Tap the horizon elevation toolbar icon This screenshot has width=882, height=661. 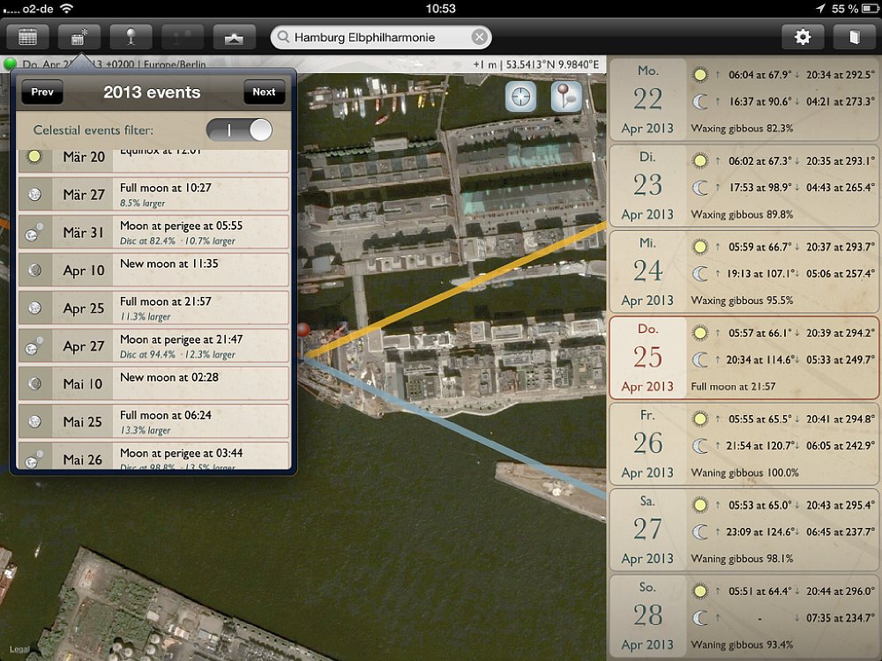[234, 37]
